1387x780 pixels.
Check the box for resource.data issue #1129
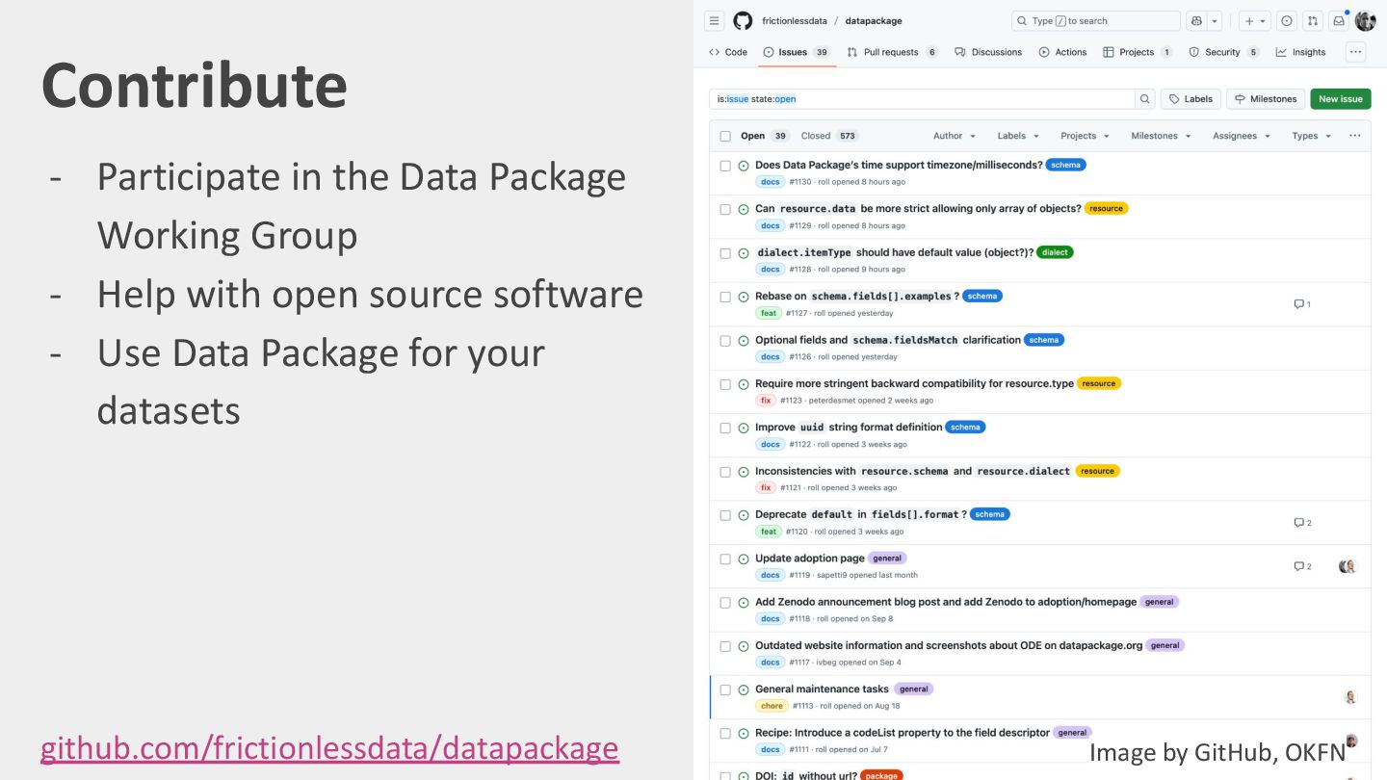click(725, 209)
